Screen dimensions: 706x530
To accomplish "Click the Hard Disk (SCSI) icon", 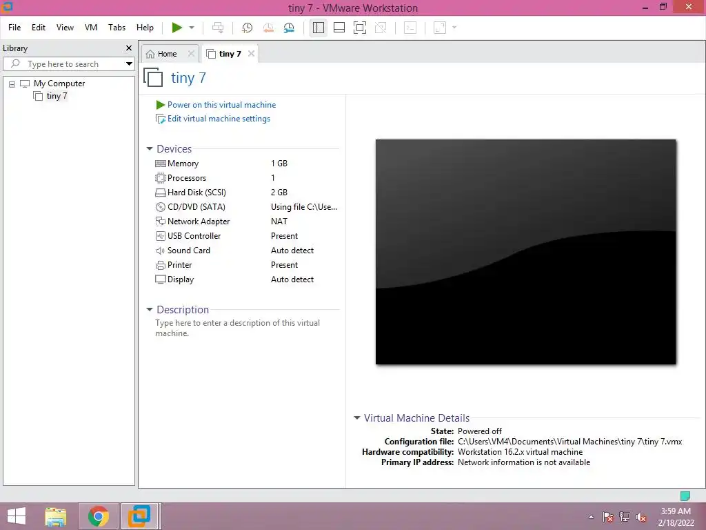I will click(160, 193).
